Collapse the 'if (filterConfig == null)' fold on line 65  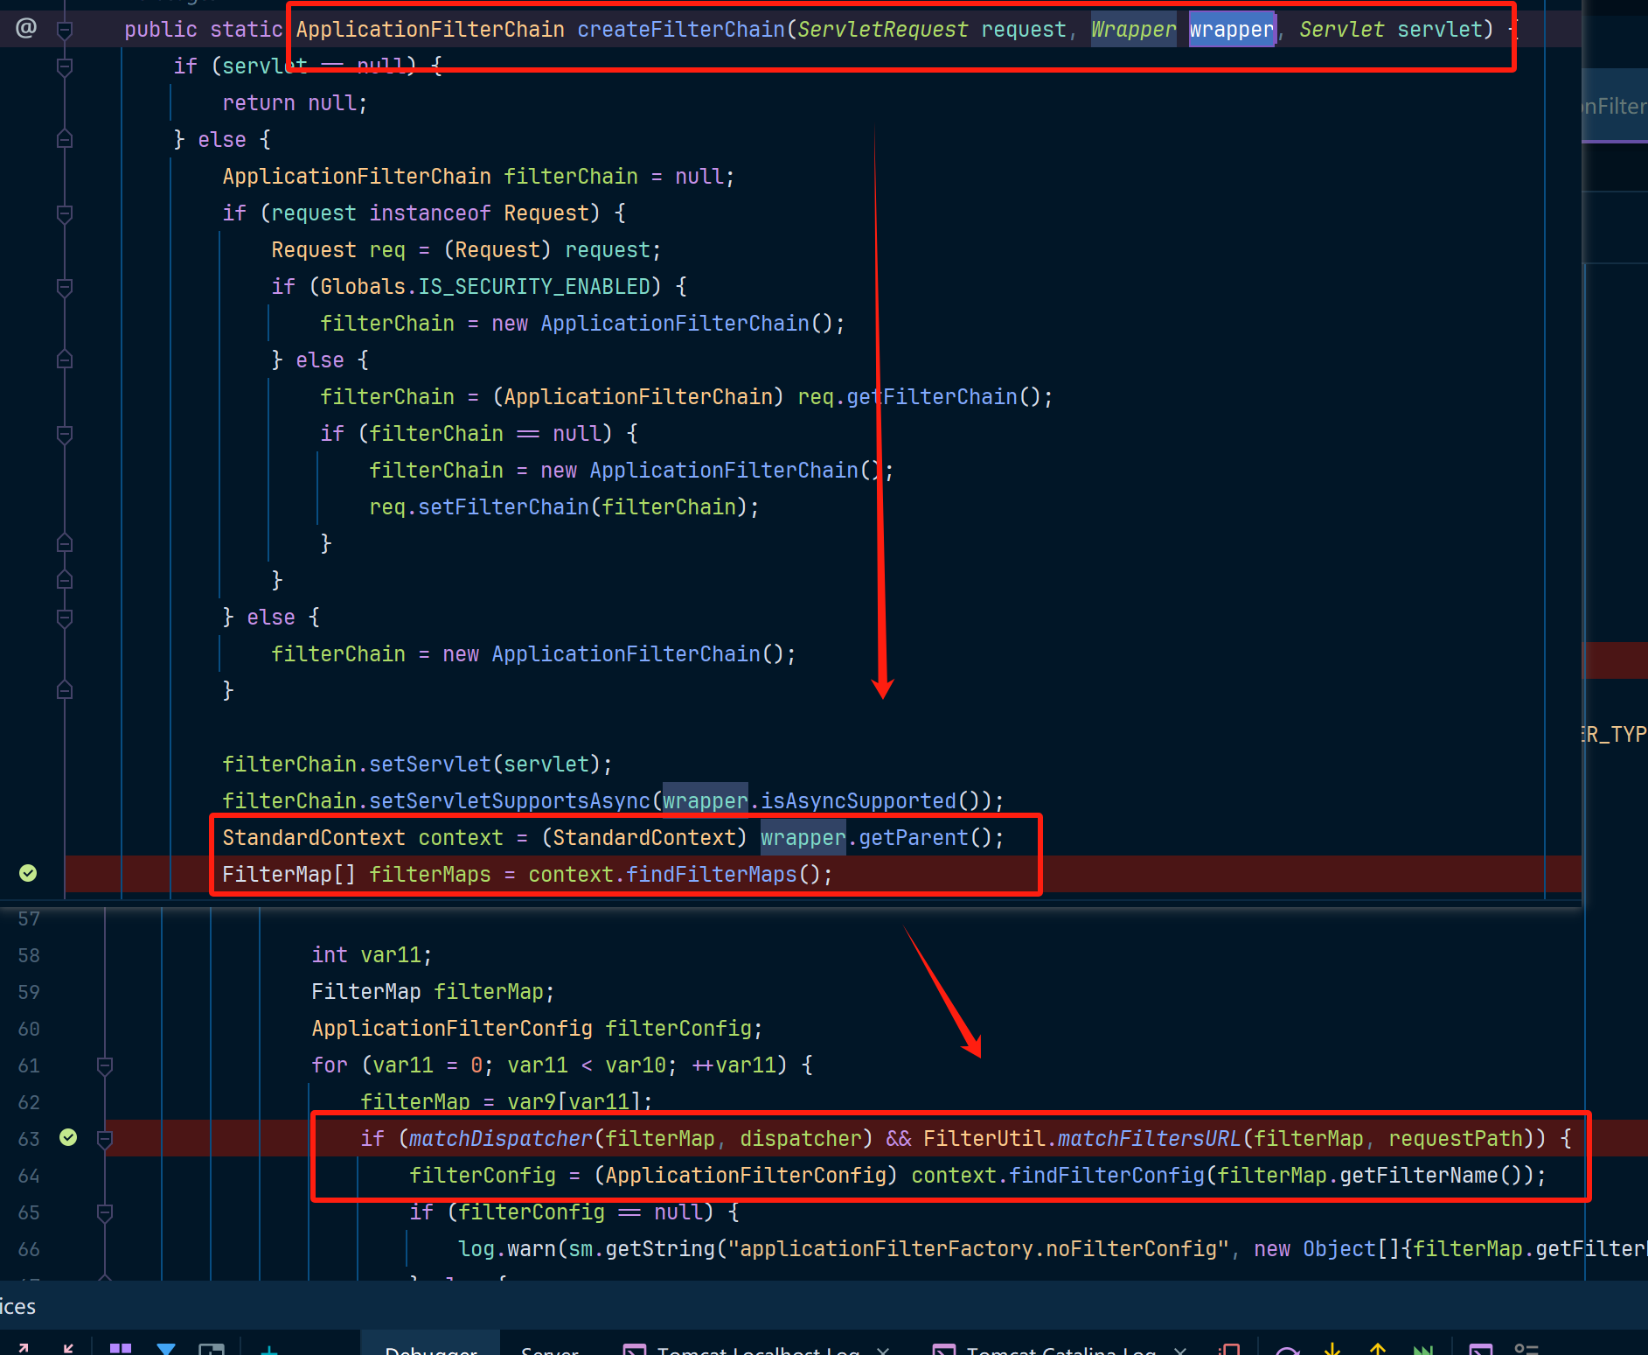[105, 1212]
